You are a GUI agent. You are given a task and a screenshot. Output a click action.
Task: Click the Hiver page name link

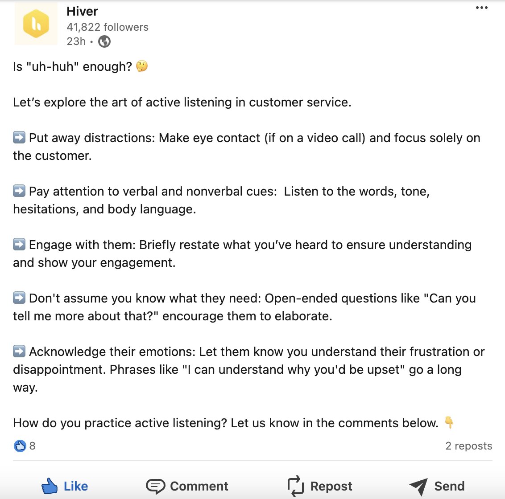[83, 11]
